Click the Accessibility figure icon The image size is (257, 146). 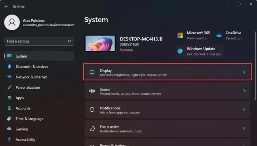pyautogui.click(x=10, y=139)
